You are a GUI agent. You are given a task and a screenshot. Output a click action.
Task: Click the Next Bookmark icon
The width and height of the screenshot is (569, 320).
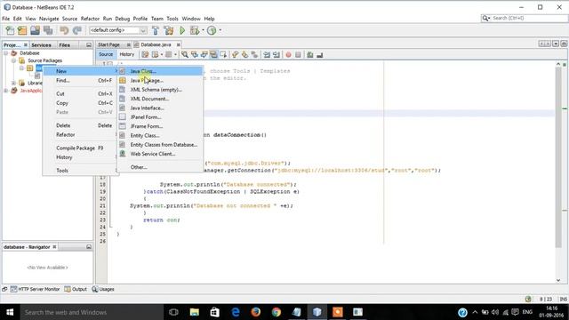[245, 54]
